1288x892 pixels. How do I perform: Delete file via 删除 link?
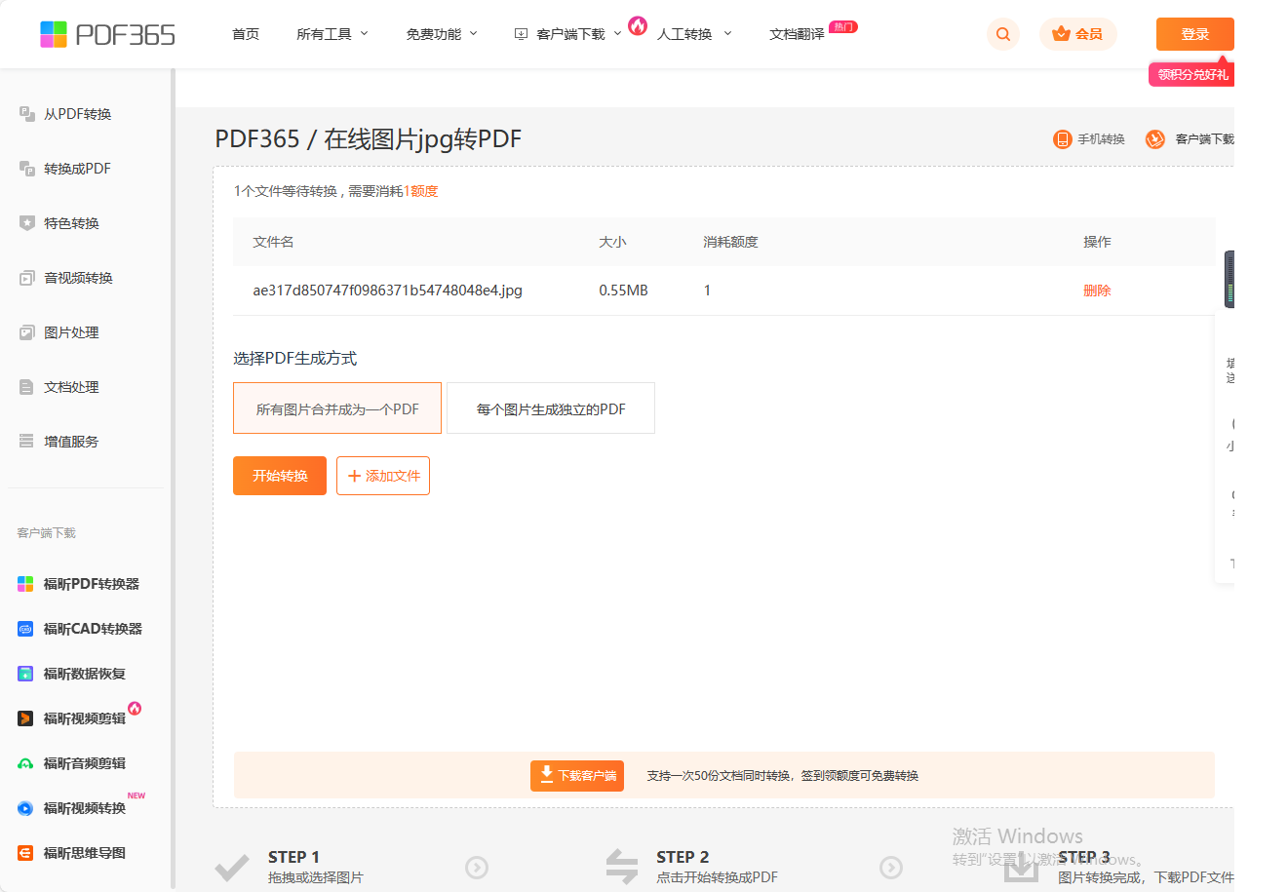pos(1097,291)
